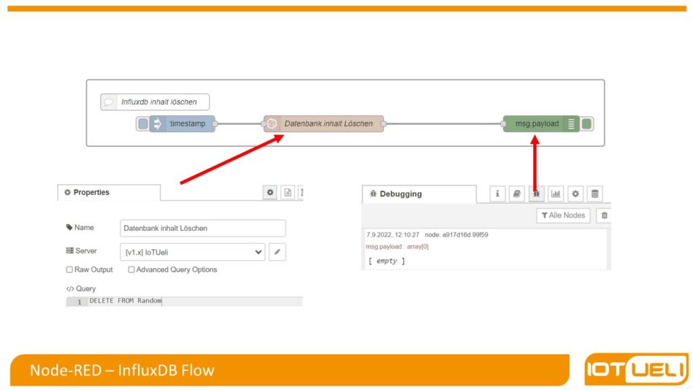This screenshot has width=693, height=390.
Task: Clear debug messages with trash icon
Action: [x=604, y=215]
